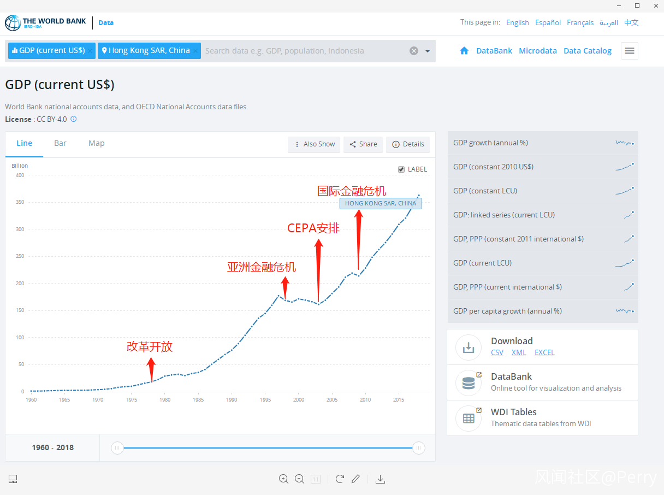Remove the Hong Kong SAR, China tag
Screen dimensions: 664x495
click(195, 51)
